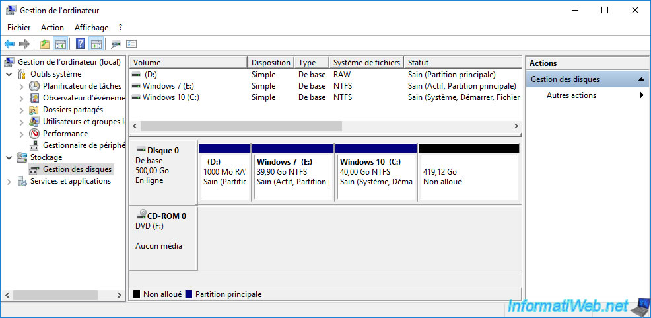Expand the Performance node
Viewport: 651px width, 318px height.
coord(22,134)
